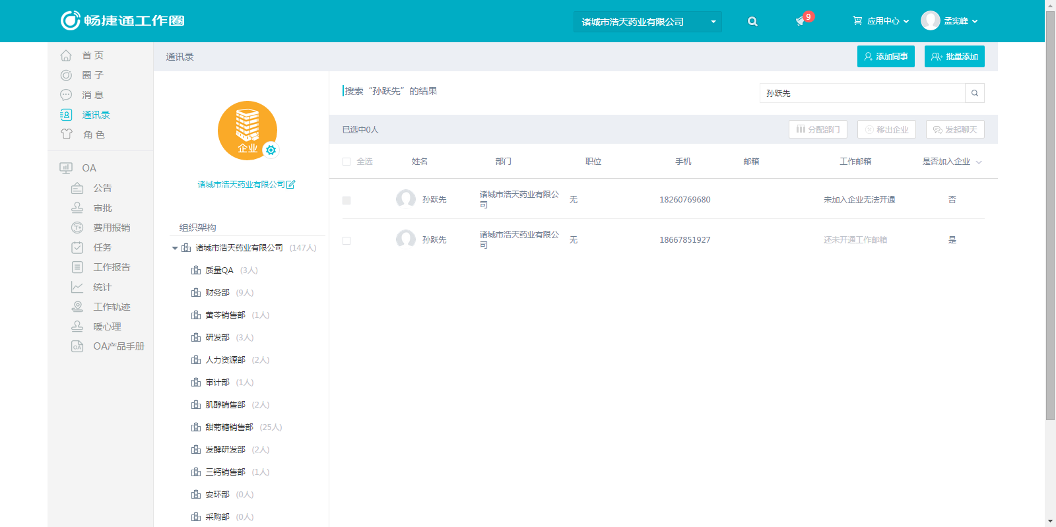Open the OA section in sidebar
The height and width of the screenshot is (527, 1056).
pyautogui.click(x=88, y=168)
